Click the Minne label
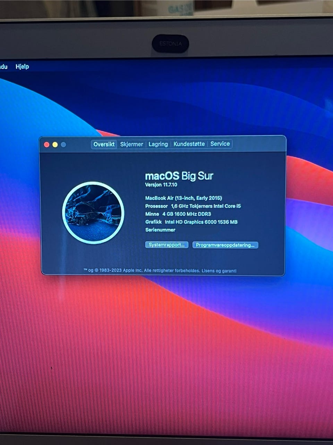 click(x=152, y=214)
